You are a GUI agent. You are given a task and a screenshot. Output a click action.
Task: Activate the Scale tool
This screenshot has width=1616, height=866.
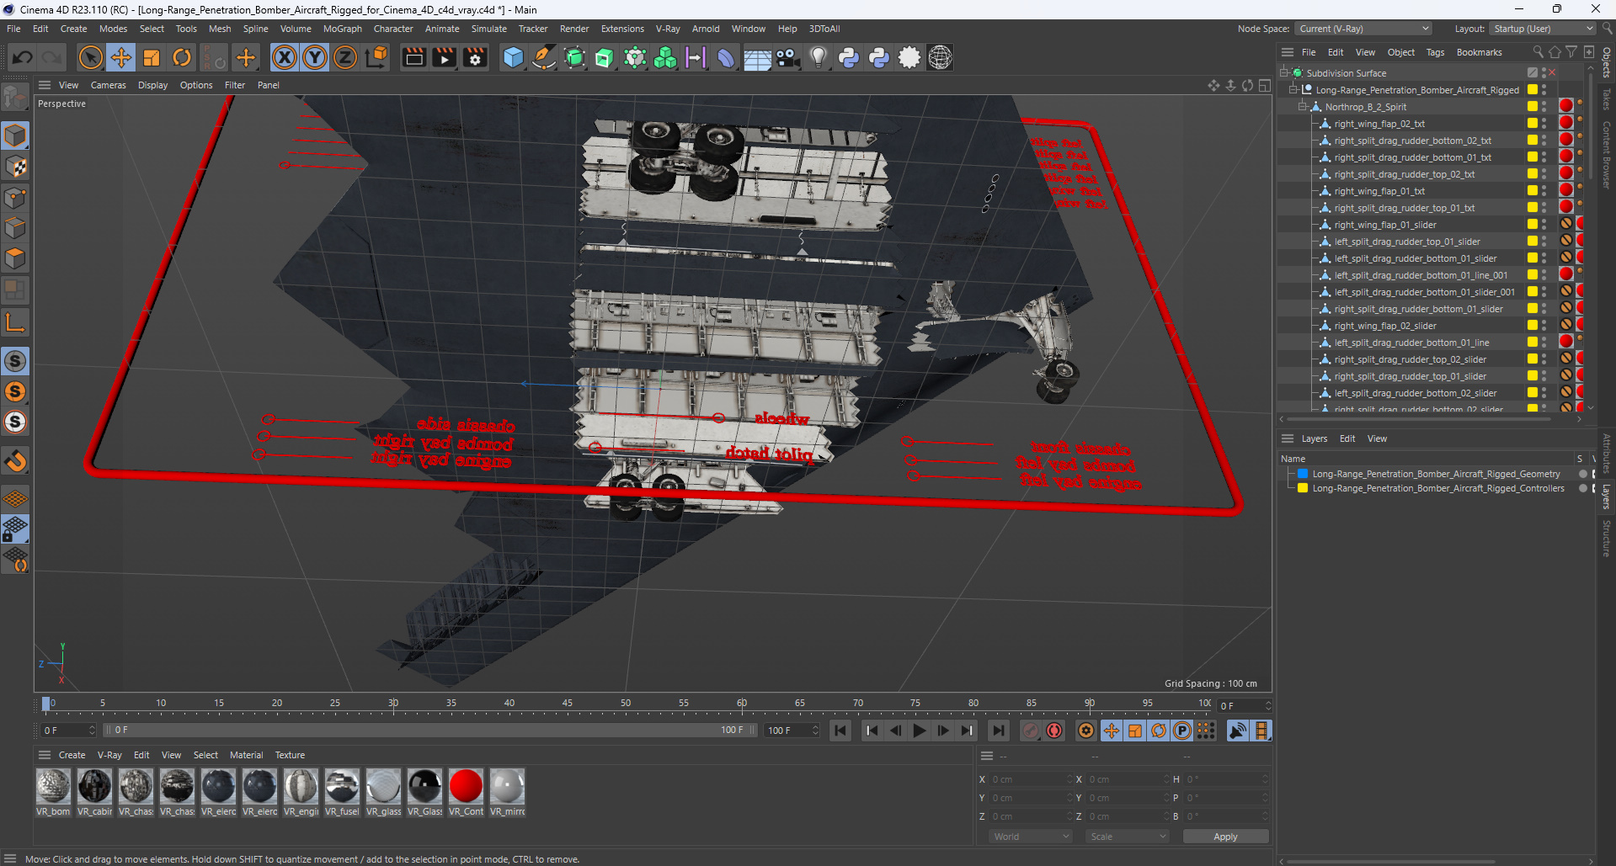(x=152, y=57)
